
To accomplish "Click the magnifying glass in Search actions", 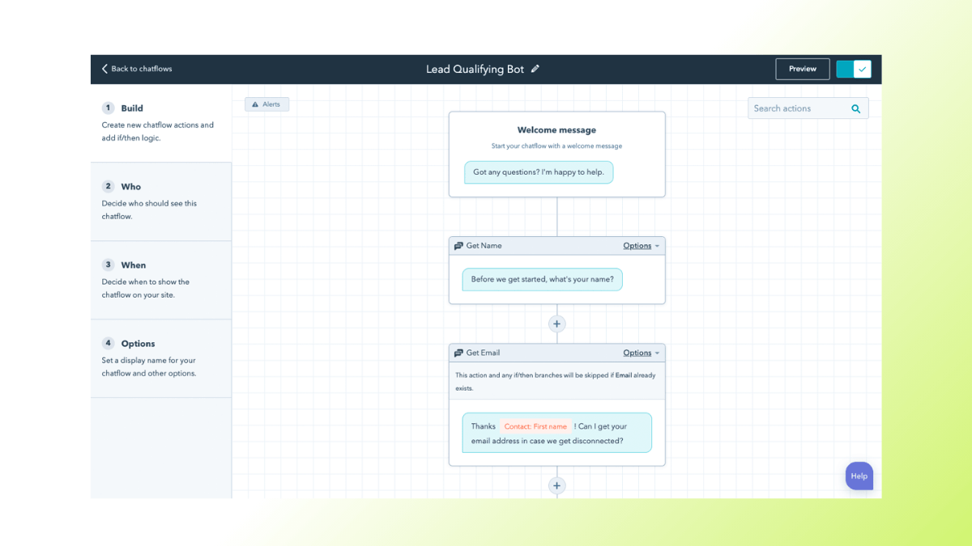I will [x=856, y=108].
